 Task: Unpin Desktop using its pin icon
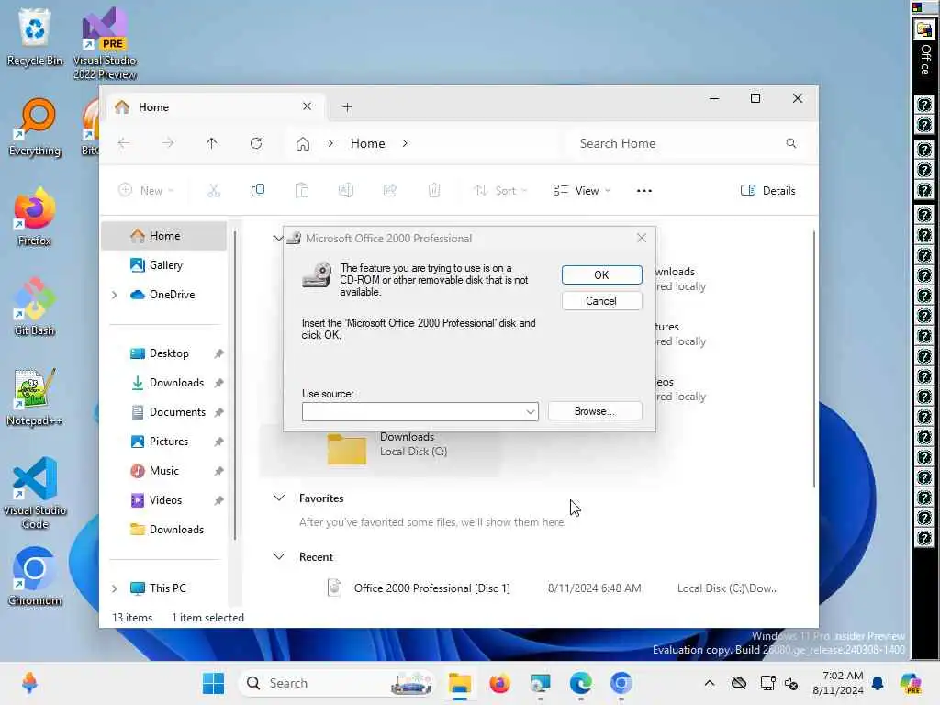[218, 353]
